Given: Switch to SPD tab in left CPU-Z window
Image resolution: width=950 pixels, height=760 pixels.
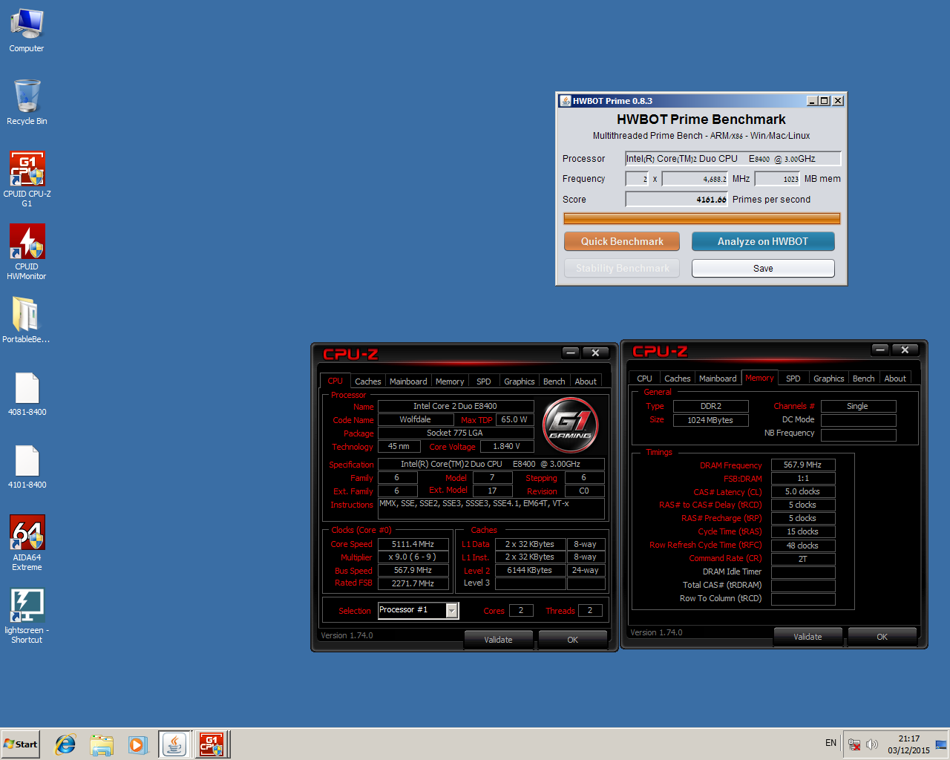Looking at the screenshot, I should [x=484, y=381].
